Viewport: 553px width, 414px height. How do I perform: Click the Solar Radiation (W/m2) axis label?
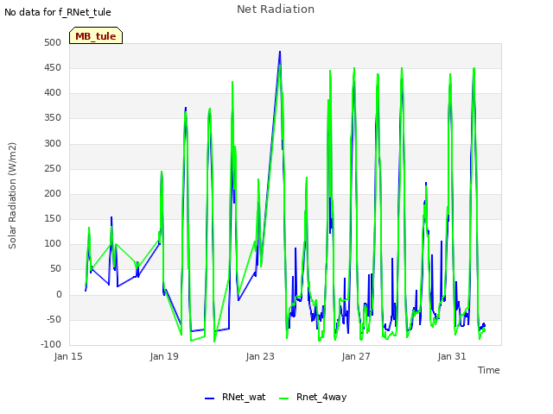click(x=12, y=196)
